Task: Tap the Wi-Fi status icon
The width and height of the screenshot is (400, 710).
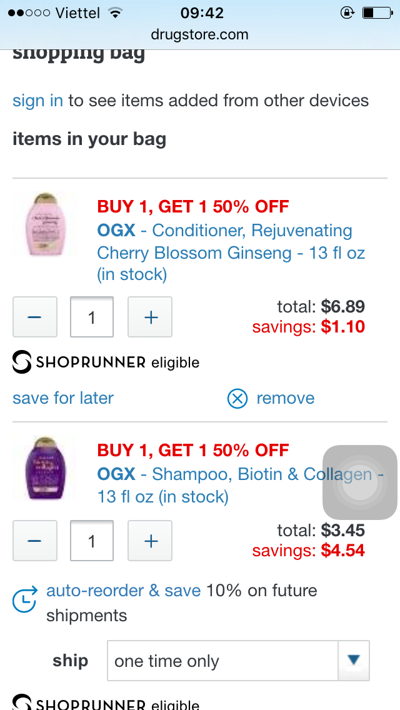Action: [115, 12]
